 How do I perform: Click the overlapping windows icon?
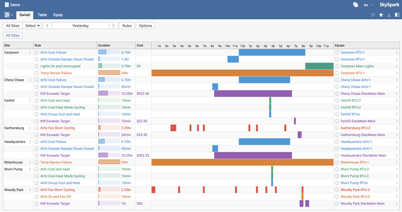click(x=355, y=5)
